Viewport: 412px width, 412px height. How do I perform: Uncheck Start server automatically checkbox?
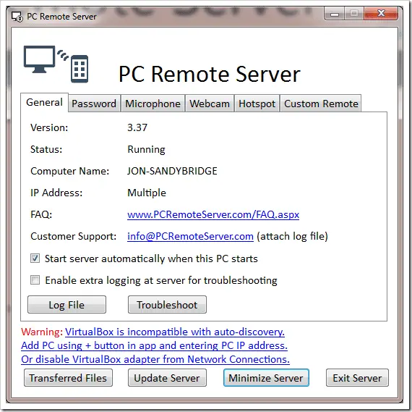(35, 258)
